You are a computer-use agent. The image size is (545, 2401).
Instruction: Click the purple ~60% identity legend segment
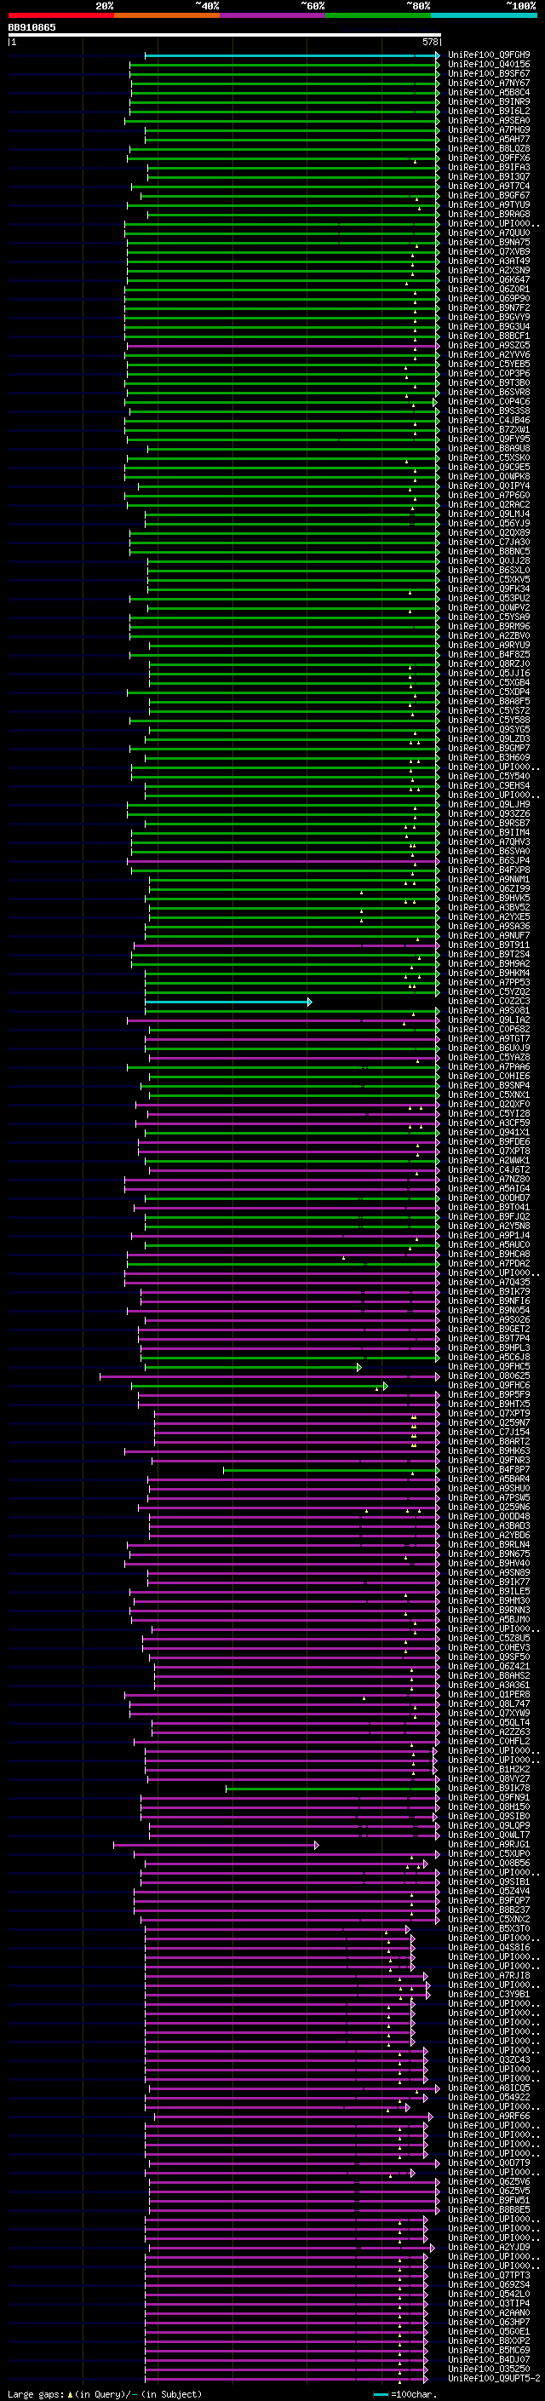273,16
